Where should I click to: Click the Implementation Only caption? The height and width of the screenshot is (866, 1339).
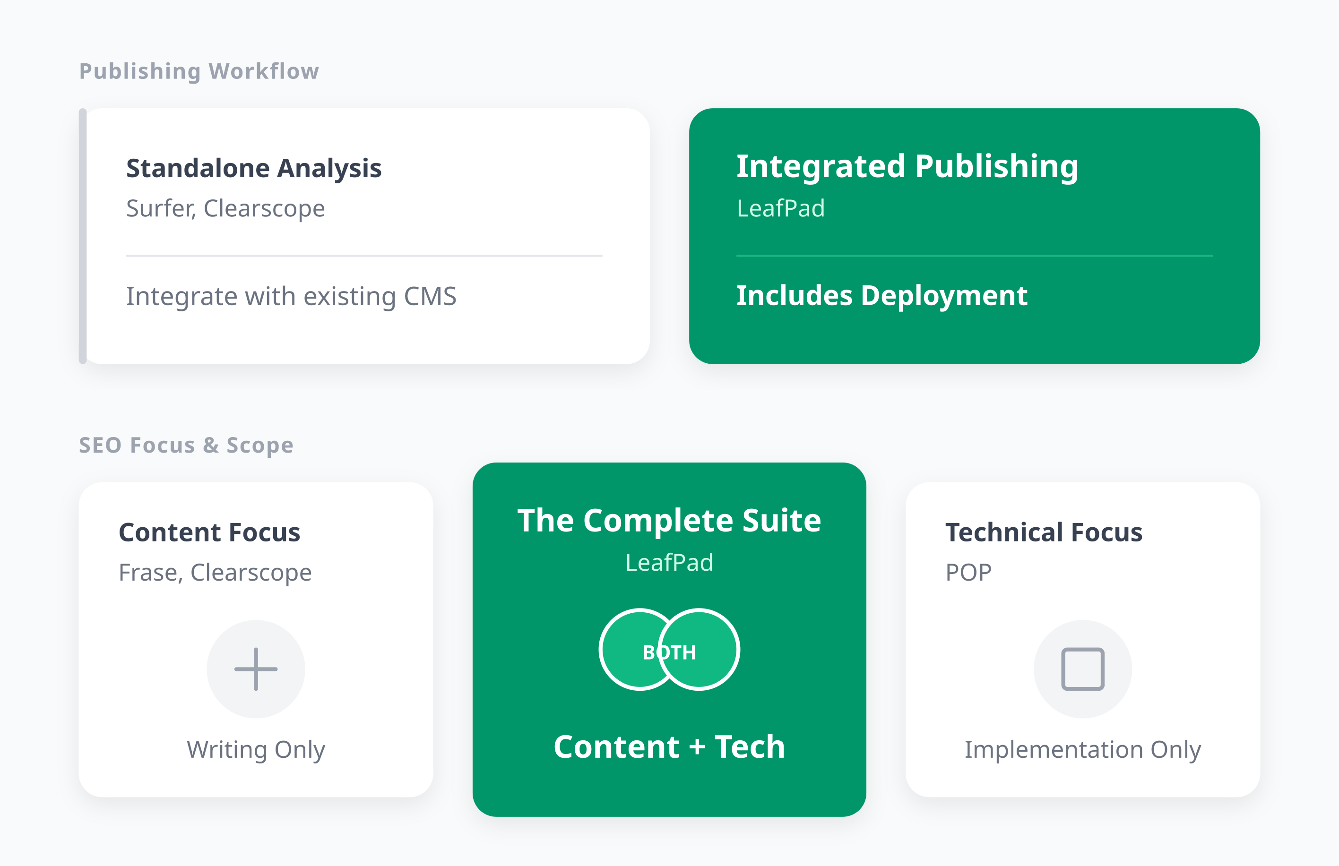[x=1082, y=750]
